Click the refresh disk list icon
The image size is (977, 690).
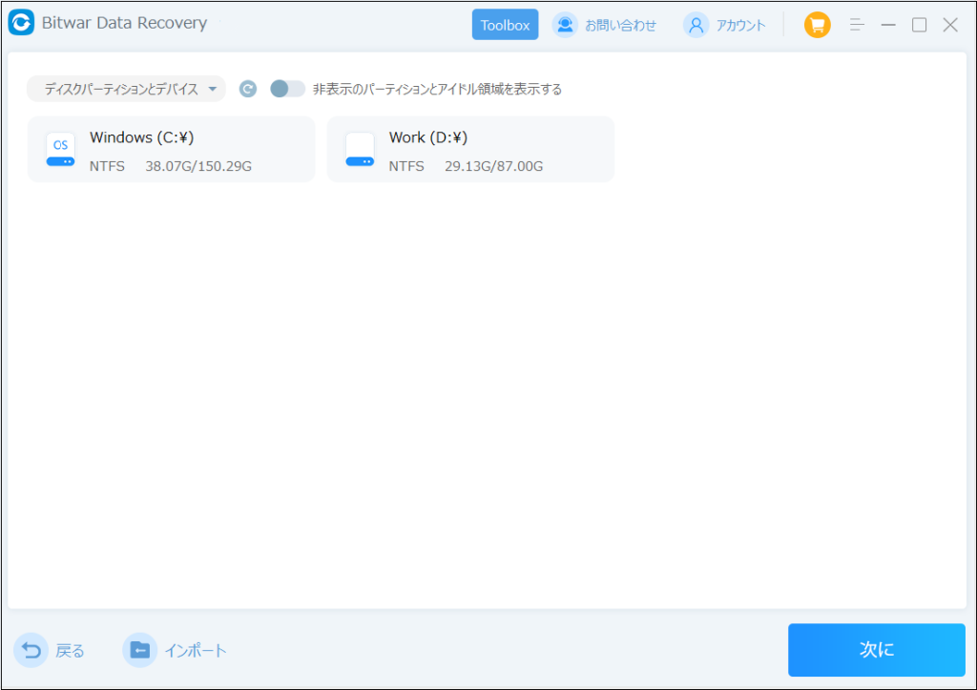click(247, 89)
